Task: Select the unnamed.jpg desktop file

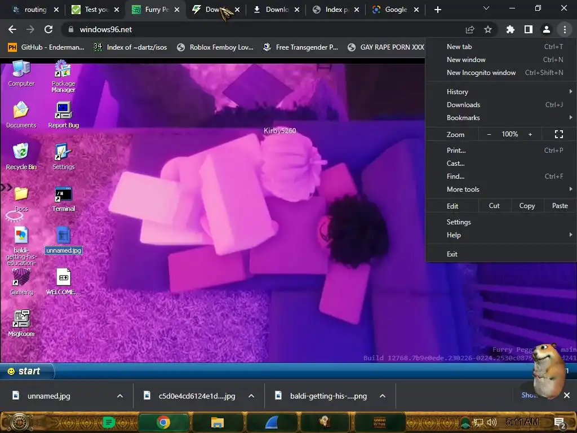Action: pyautogui.click(x=63, y=240)
